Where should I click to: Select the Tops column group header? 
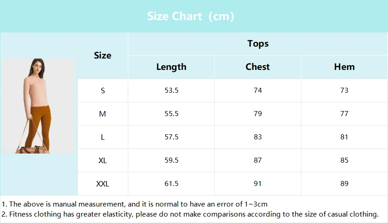pyautogui.click(x=258, y=44)
